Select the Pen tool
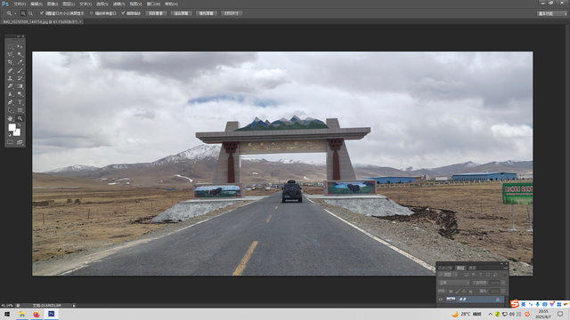The width and height of the screenshot is (570, 320). tap(10, 102)
